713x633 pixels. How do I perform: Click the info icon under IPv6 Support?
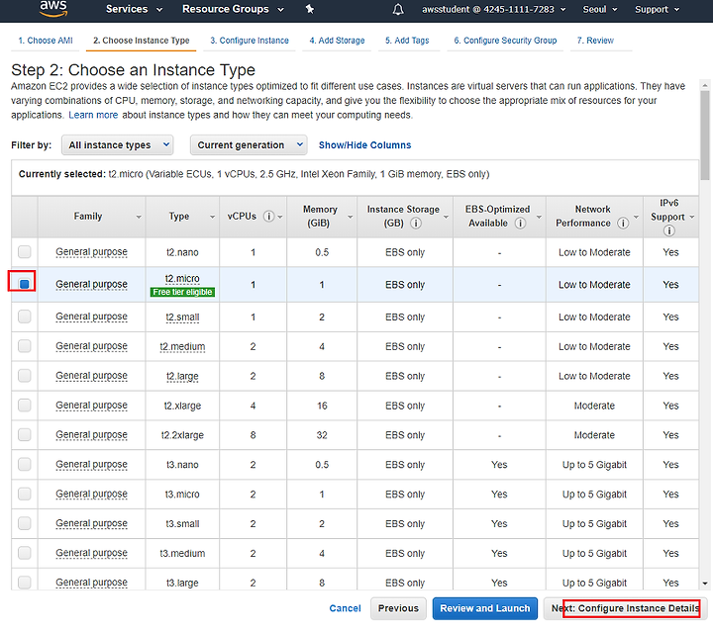tap(668, 230)
